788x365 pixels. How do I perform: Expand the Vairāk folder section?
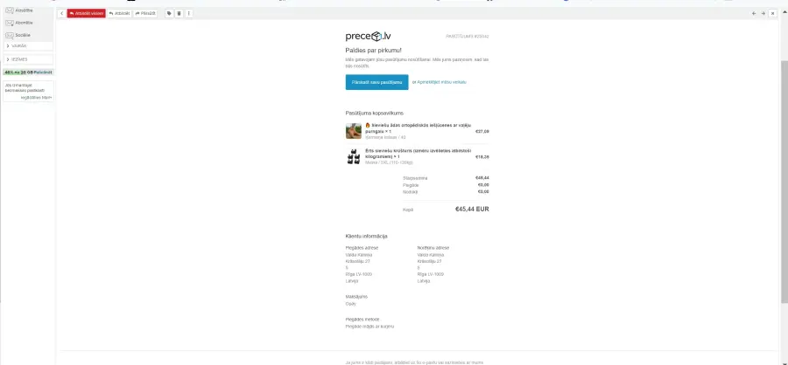point(28,45)
